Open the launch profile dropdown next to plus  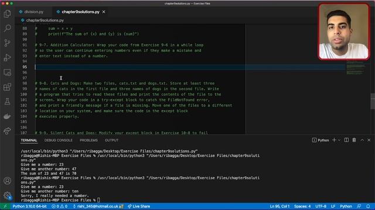coord(339,140)
